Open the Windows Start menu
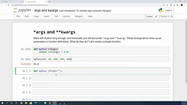 [x=2, y=103]
